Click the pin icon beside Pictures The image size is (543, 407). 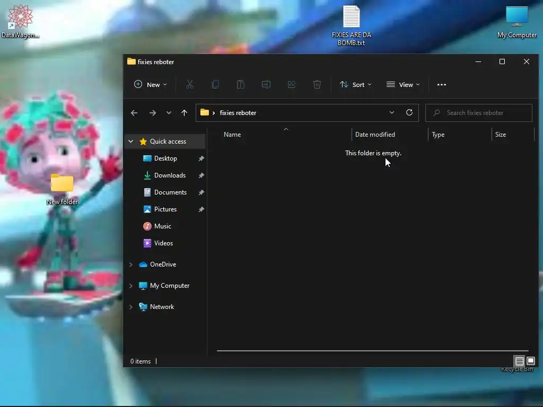(x=201, y=209)
